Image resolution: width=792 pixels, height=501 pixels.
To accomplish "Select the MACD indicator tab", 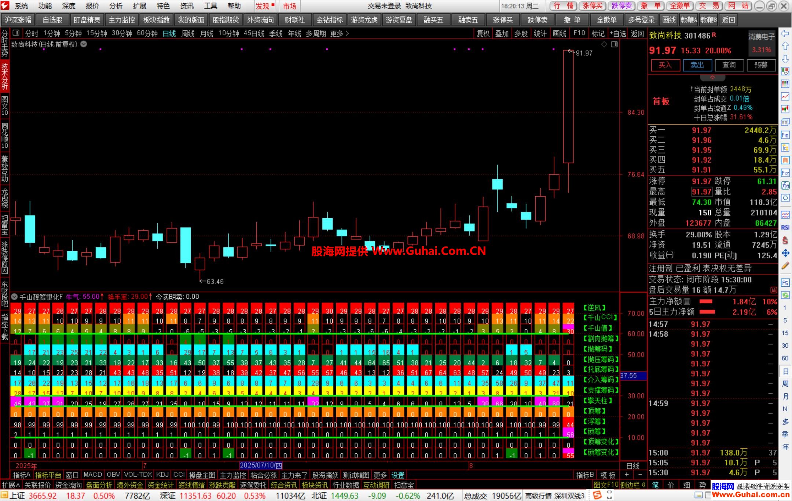I will (x=93, y=475).
